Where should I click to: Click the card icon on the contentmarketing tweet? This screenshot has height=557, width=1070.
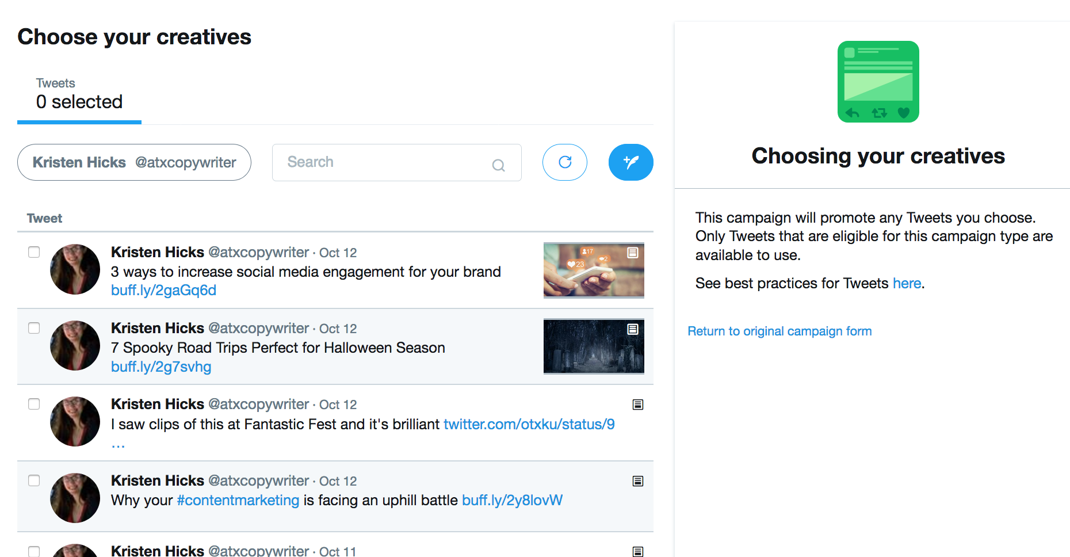(637, 480)
